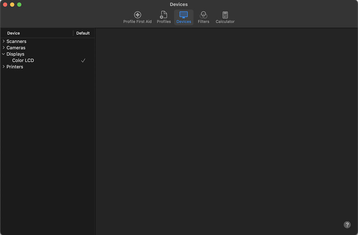Switch to the Filters tab
Image resolution: width=358 pixels, height=235 pixels.
click(203, 17)
